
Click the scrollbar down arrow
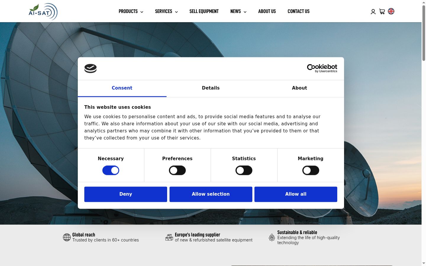[424, 263]
